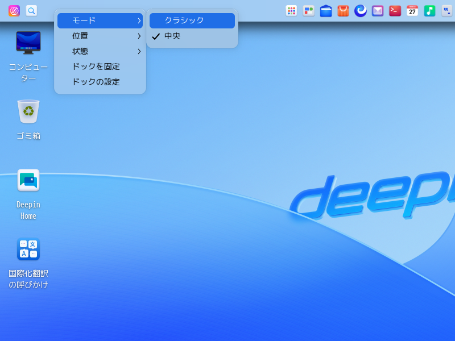Open the orange App Store bag icon
The width and height of the screenshot is (455, 341).
click(343, 11)
